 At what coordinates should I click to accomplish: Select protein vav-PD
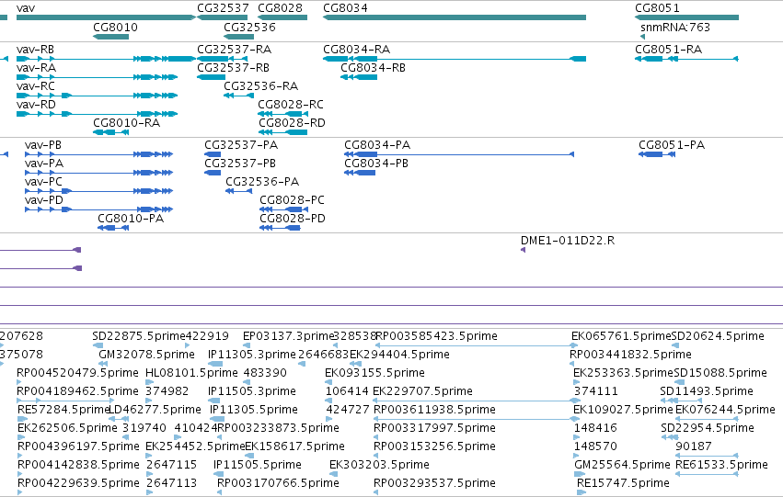click(44, 200)
